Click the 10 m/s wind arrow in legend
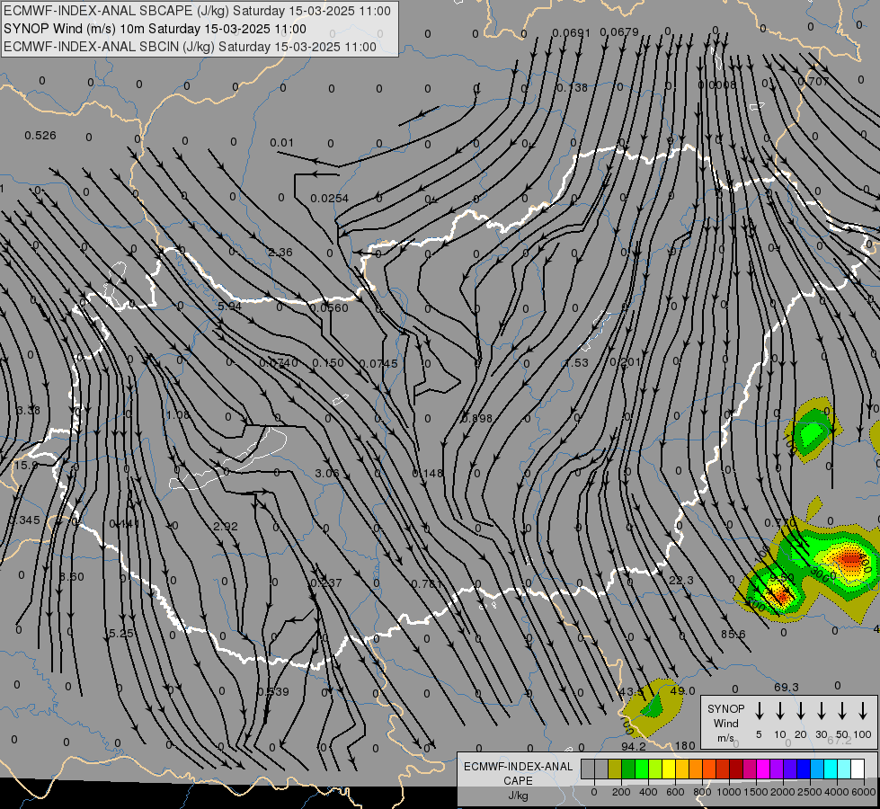 (780, 711)
